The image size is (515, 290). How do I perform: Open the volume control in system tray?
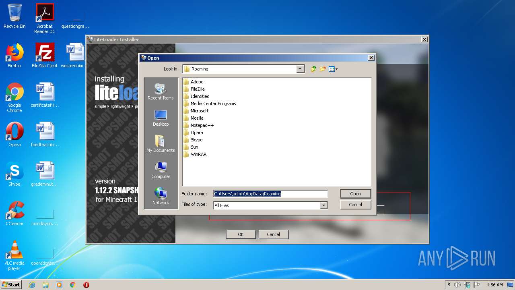click(457, 285)
